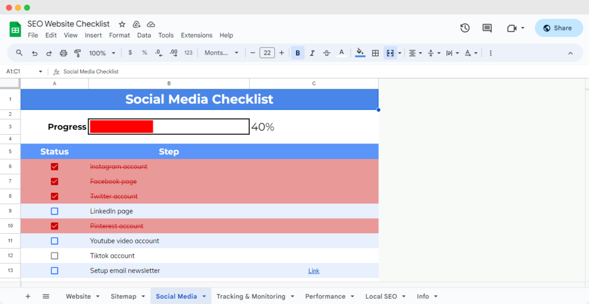Open the Format menu

click(120, 35)
